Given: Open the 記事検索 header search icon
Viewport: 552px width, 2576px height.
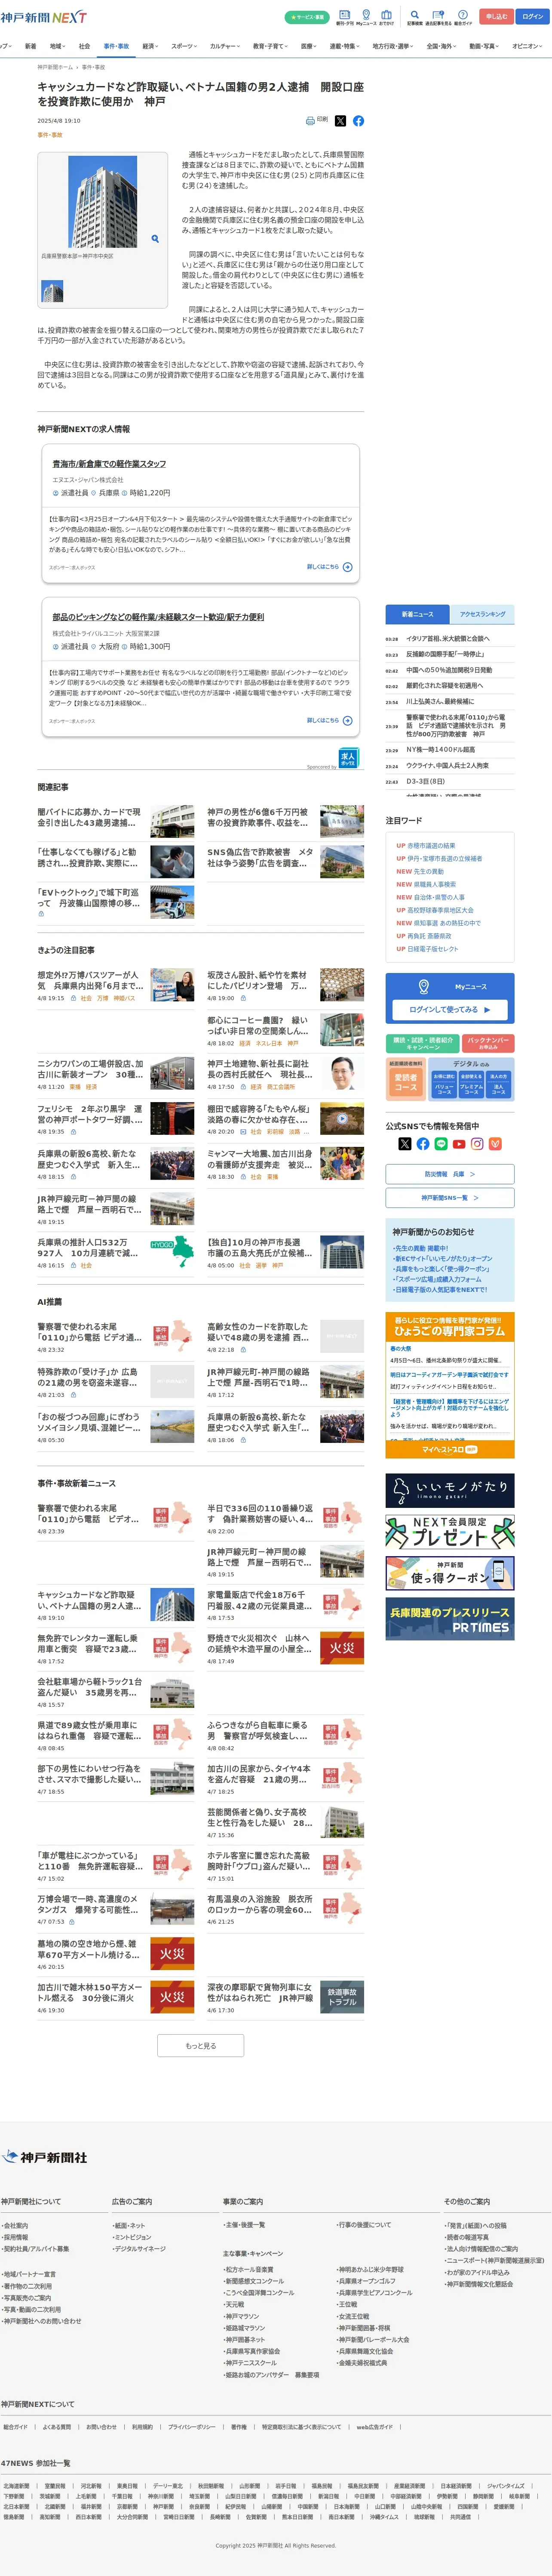Looking at the screenshot, I should (414, 17).
